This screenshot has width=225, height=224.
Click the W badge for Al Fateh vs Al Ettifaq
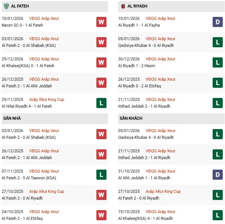101,215
